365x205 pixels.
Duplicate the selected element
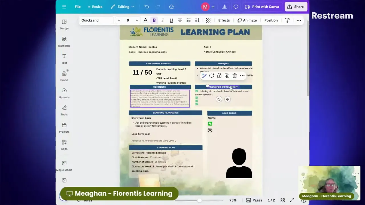(x=227, y=76)
